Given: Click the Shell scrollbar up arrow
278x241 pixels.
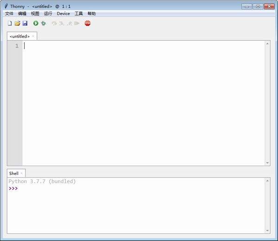Looking at the screenshot, I should 267,180.
